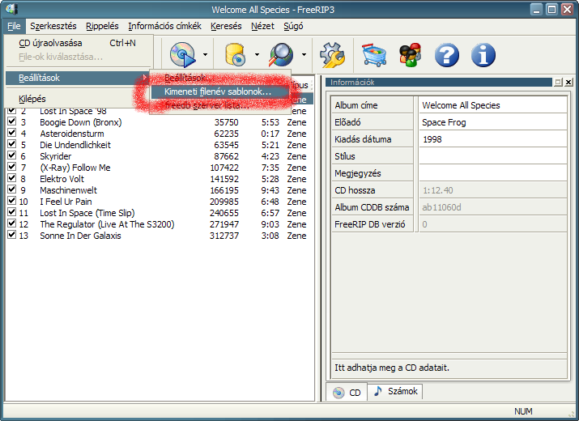
Task: Expand the search icon dropdown arrow
Action: click(304, 55)
